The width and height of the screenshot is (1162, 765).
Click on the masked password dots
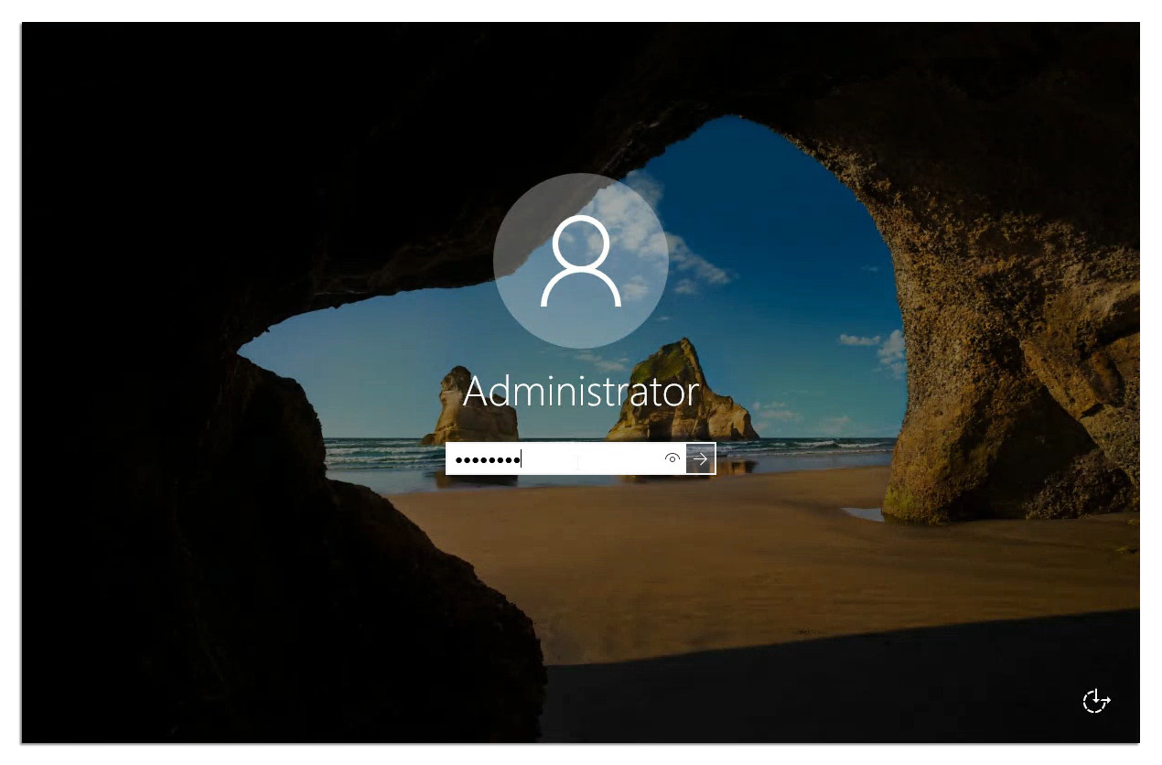487,459
